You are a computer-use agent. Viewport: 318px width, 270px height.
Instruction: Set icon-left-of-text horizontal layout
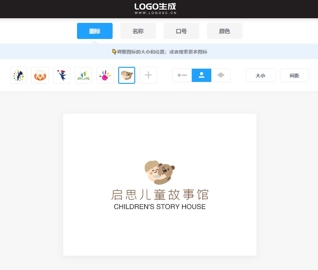[182, 75]
